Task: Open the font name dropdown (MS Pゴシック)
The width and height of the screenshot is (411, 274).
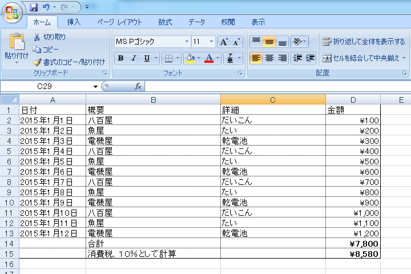Action: pyautogui.click(x=187, y=42)
